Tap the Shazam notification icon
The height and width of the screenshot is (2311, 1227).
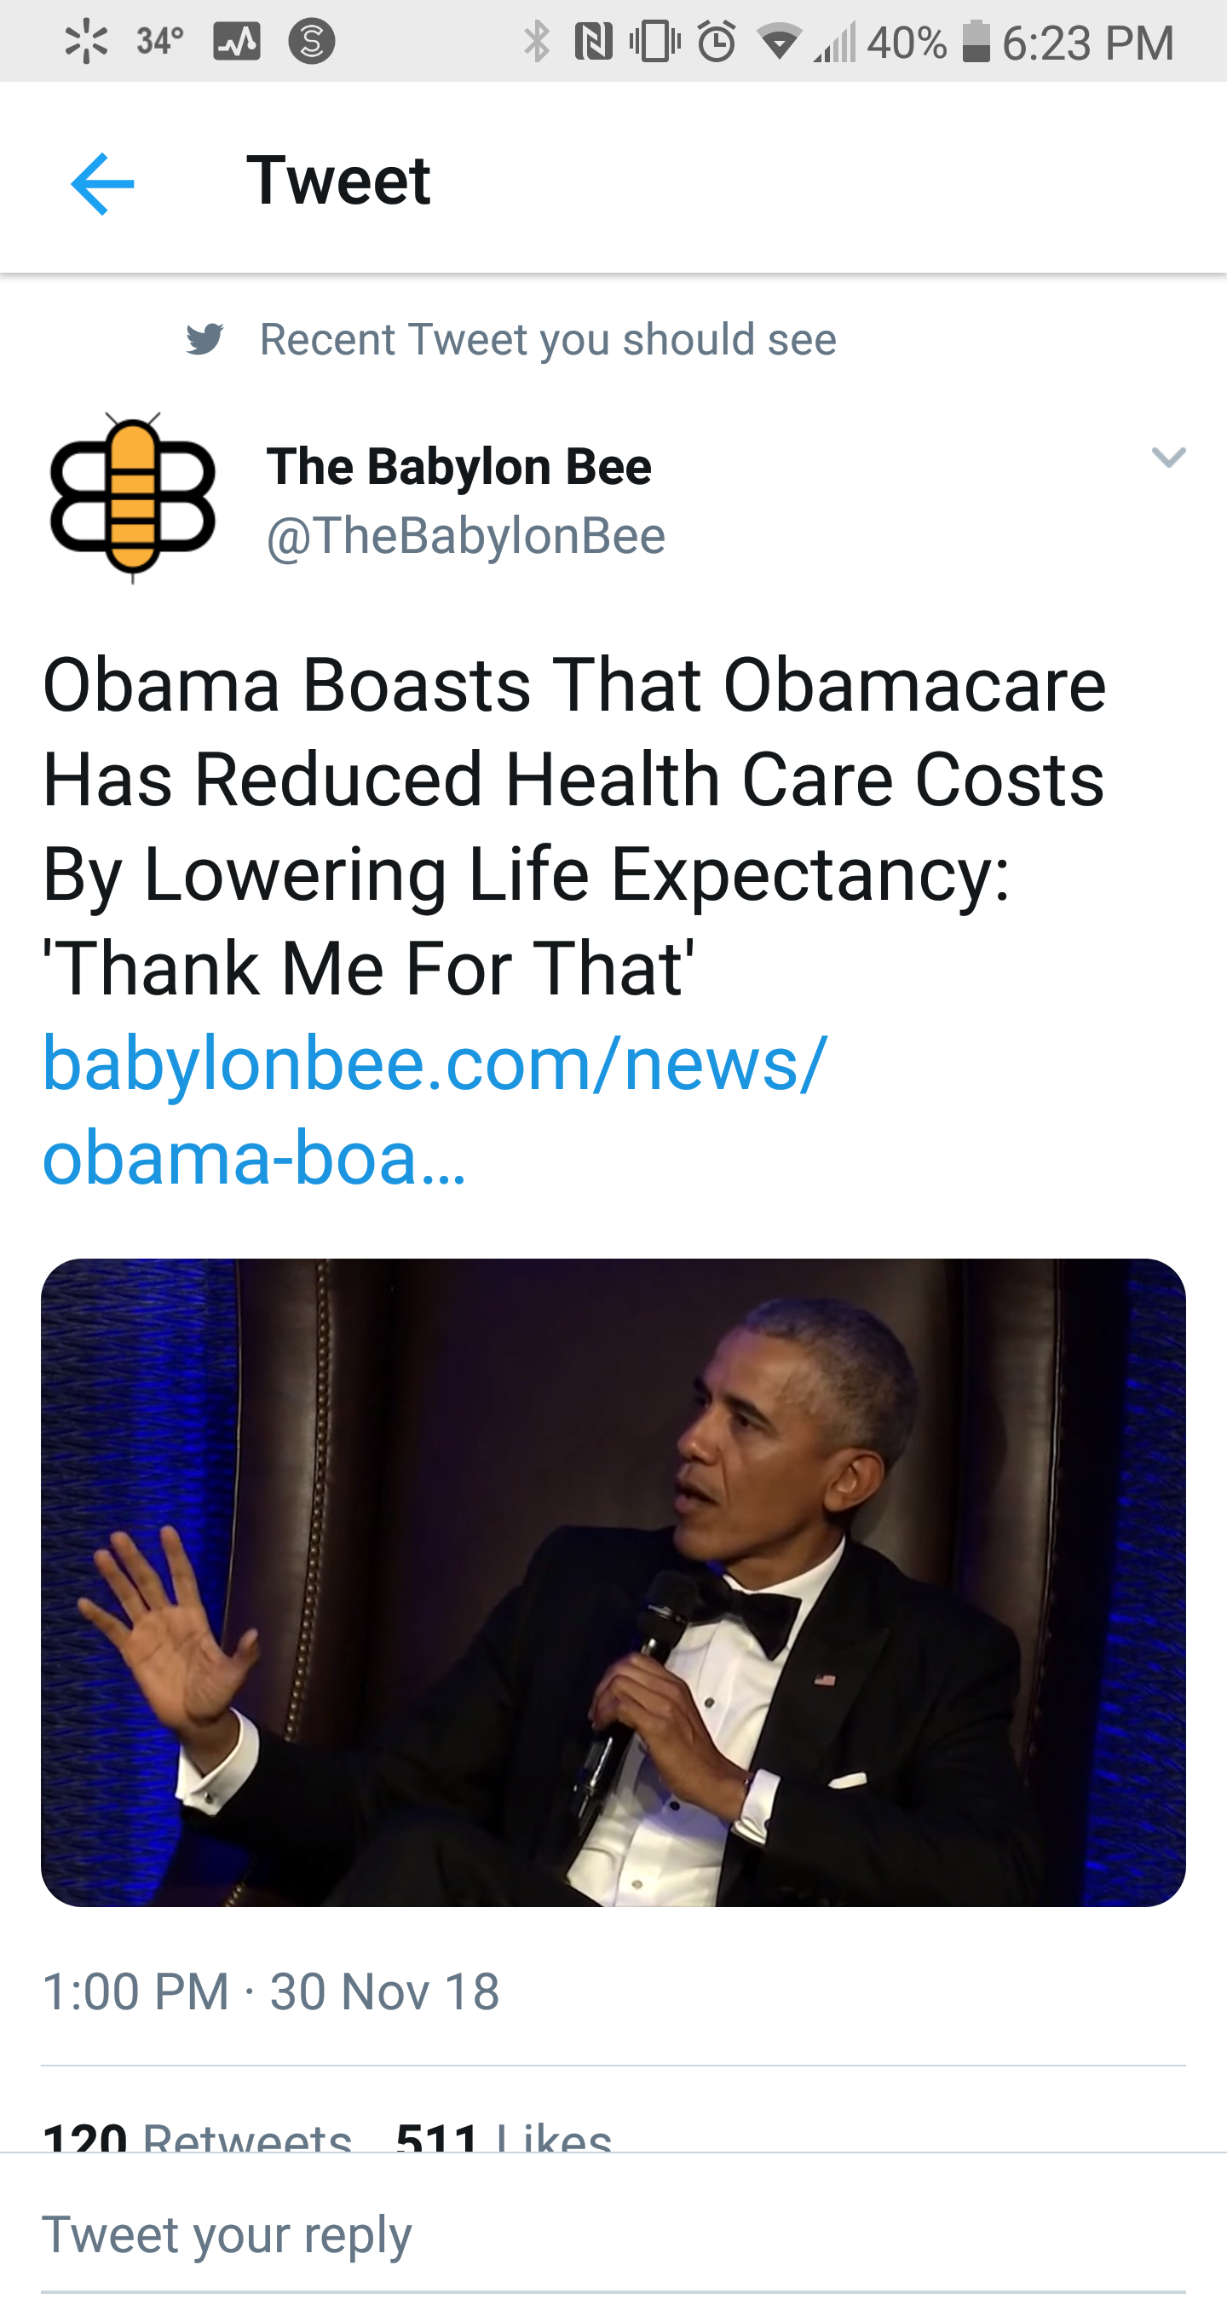[311, 41]
